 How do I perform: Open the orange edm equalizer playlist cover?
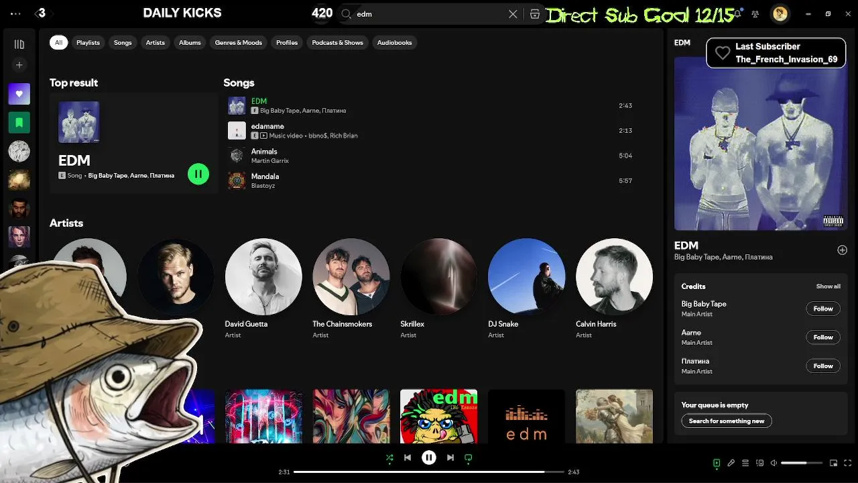click(x=526, y=416)
